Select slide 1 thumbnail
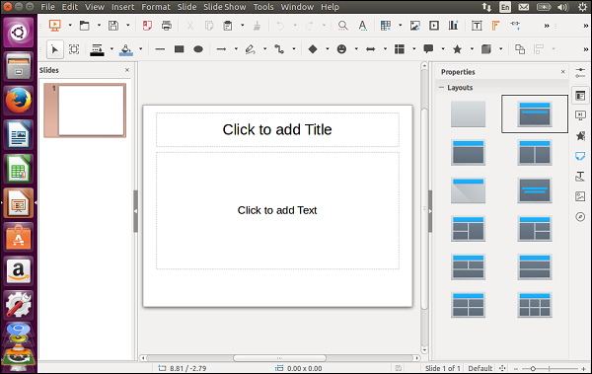This screenshot has height=374, width=592. point(85,111)
